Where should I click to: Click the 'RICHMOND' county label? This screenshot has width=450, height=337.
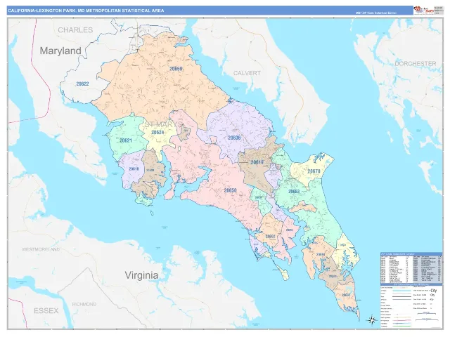pos(84,304)
